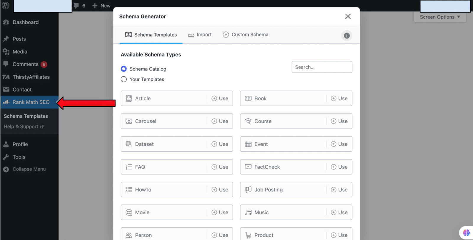Expand the Screen Options dropdown
The image size is (473, 240).
point(440,17)
